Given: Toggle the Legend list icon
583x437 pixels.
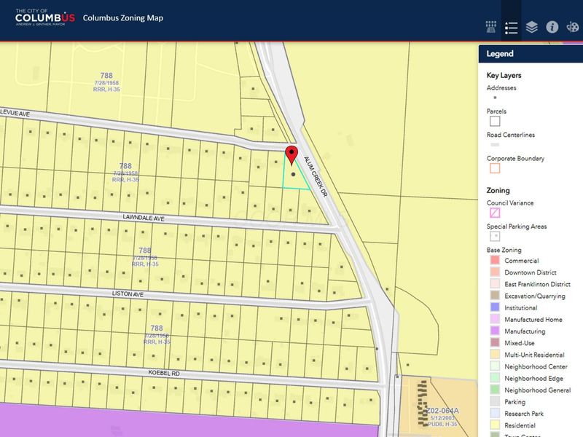Looking at the screenshot, I should coord(512,28).
